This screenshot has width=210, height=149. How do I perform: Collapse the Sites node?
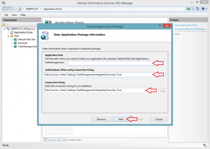tap(8, 36)
